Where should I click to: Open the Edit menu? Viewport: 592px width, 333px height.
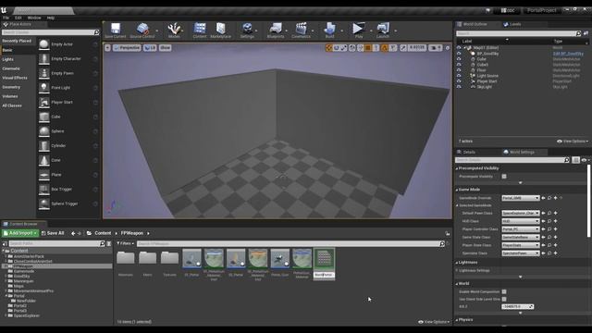click(18, 18)
